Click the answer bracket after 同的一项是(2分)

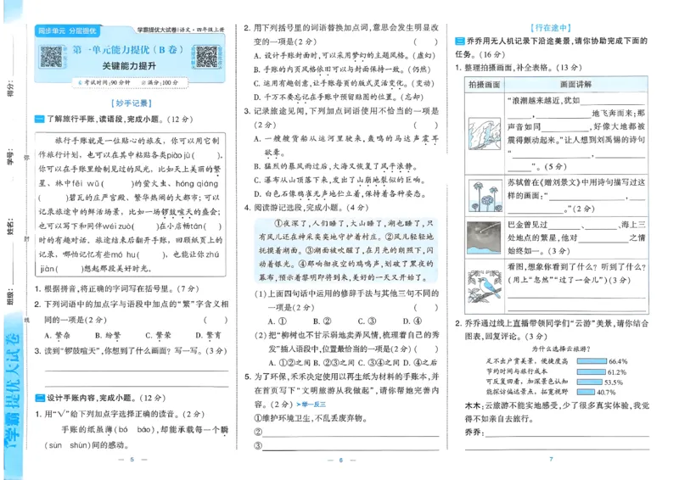point(216,320)
